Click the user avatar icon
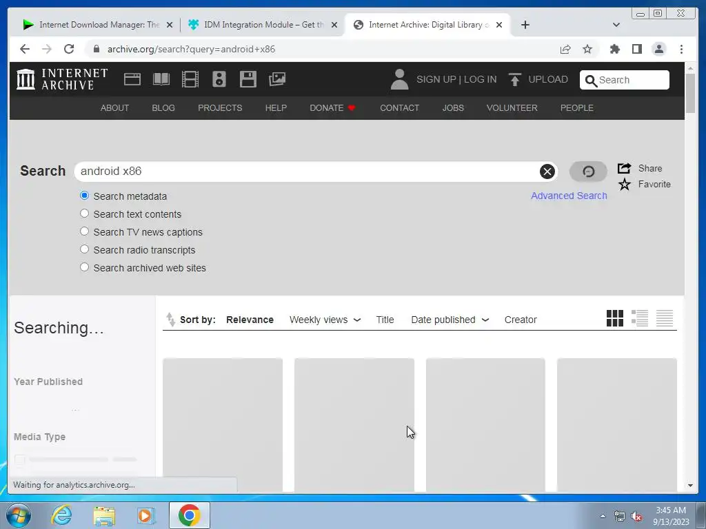Viewport: 706px width, 529px height. (399, 79)
